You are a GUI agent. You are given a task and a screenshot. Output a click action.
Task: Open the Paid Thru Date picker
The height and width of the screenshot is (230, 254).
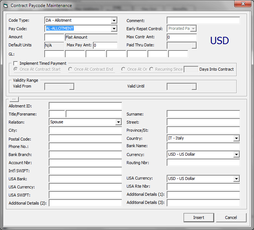[x=194, y=45]
